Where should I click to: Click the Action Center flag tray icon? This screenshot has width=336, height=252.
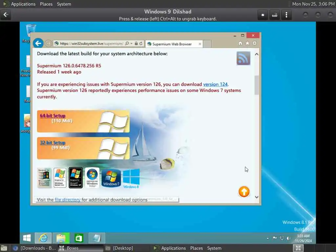pyautogui.click(x=275, y=238)
